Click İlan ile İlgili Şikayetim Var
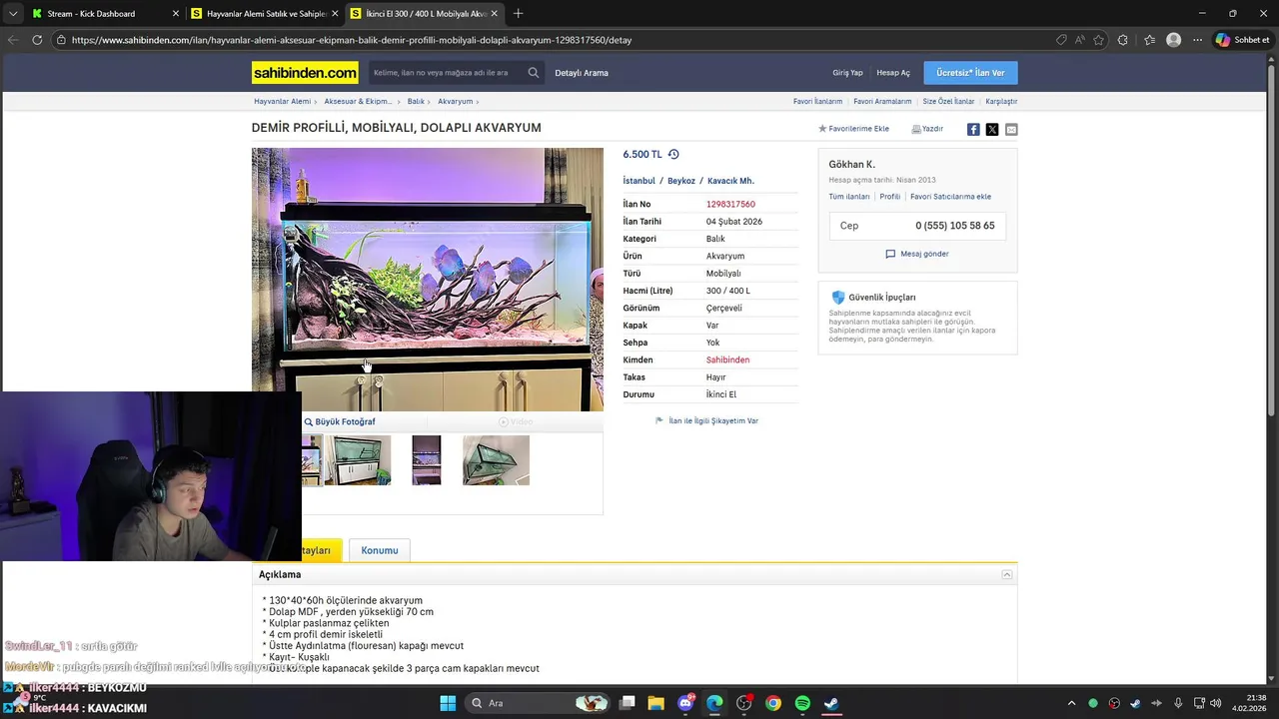The width and height of the screenshot is (1279, 719). coord(713,421)
